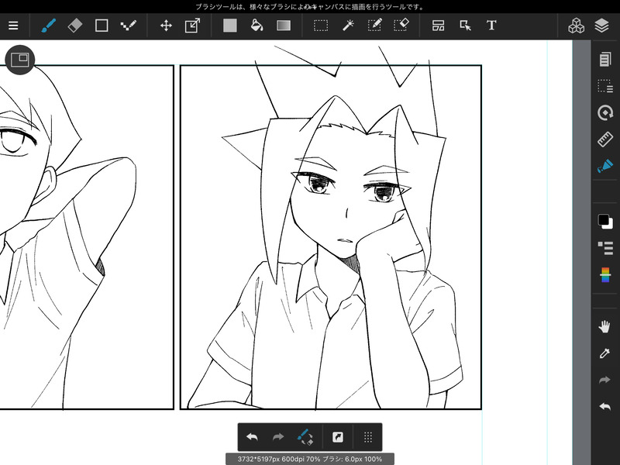The height and width of the screenshot is (465, 620).
Task: Select the Move tool
Action: [166, 26]
